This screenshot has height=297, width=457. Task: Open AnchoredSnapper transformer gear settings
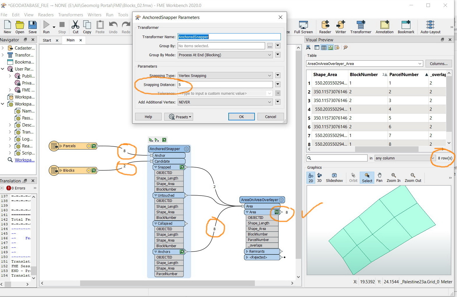(186, 149)
